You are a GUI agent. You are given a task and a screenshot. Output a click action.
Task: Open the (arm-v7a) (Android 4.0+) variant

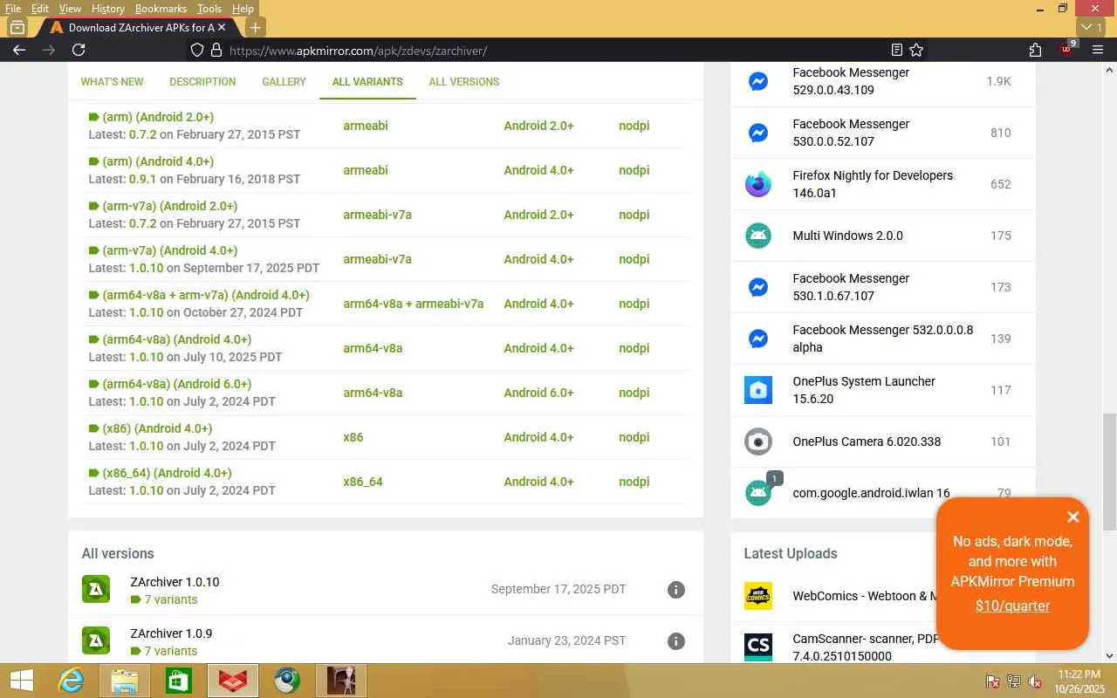[169, 250]
